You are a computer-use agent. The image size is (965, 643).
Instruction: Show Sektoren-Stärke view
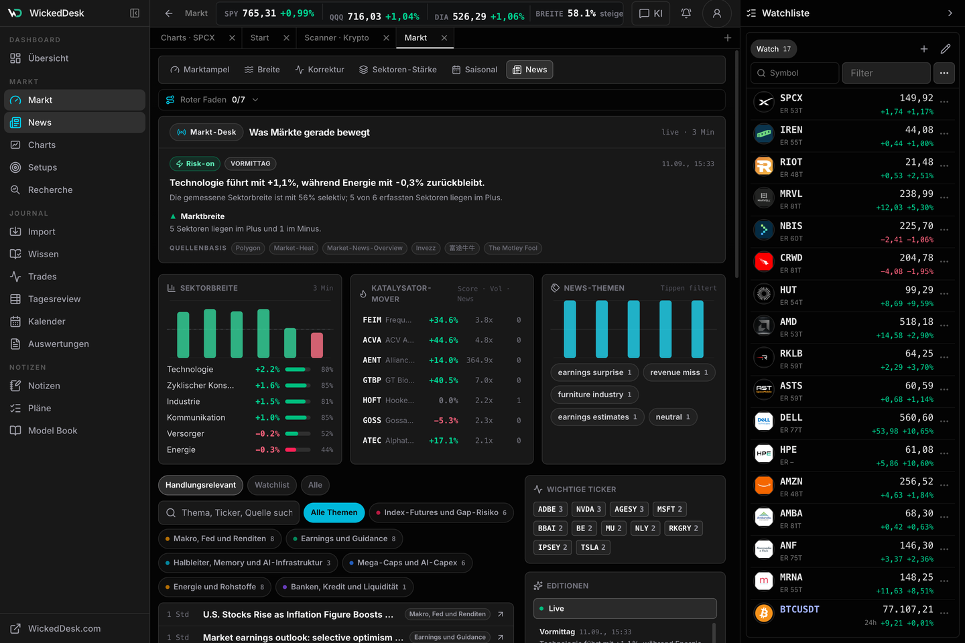(398, 70)
